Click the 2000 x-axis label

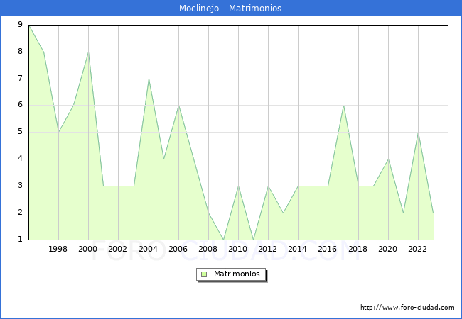(x=87, y=249)
